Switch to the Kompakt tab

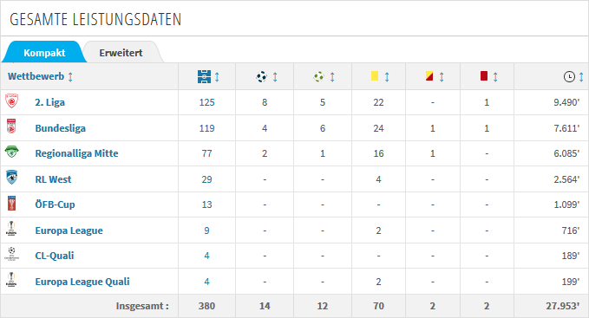click(x=44, y=53)
